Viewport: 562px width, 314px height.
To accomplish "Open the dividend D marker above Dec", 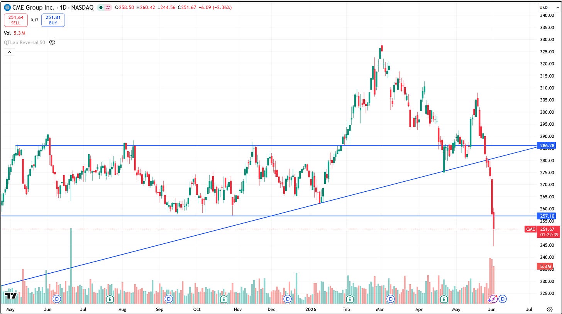I will click(x=287, y=299).
